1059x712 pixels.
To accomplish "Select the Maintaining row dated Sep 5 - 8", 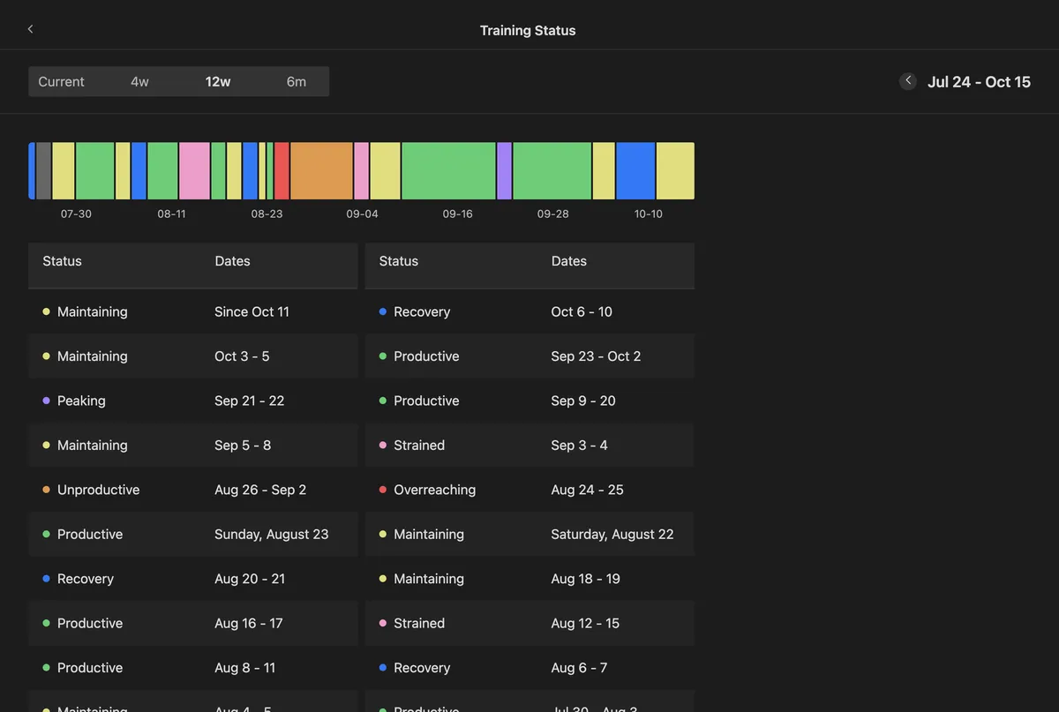I will 192,446.
